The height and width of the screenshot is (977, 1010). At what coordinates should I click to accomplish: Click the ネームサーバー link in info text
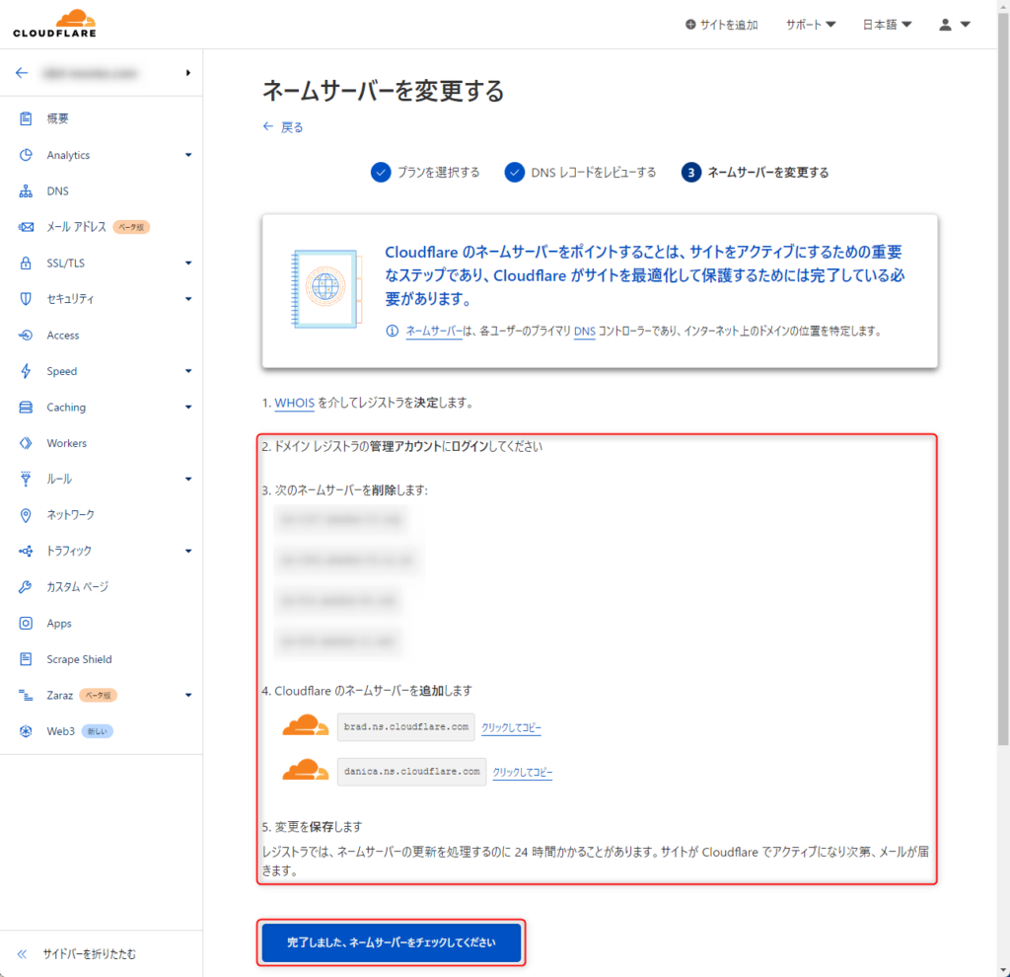tap(434, 332)
